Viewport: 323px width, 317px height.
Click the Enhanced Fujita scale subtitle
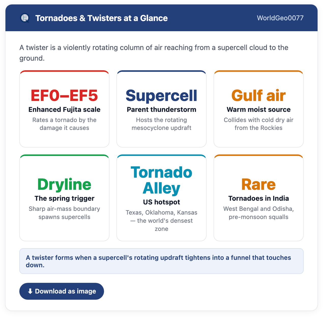click(64, 109)
